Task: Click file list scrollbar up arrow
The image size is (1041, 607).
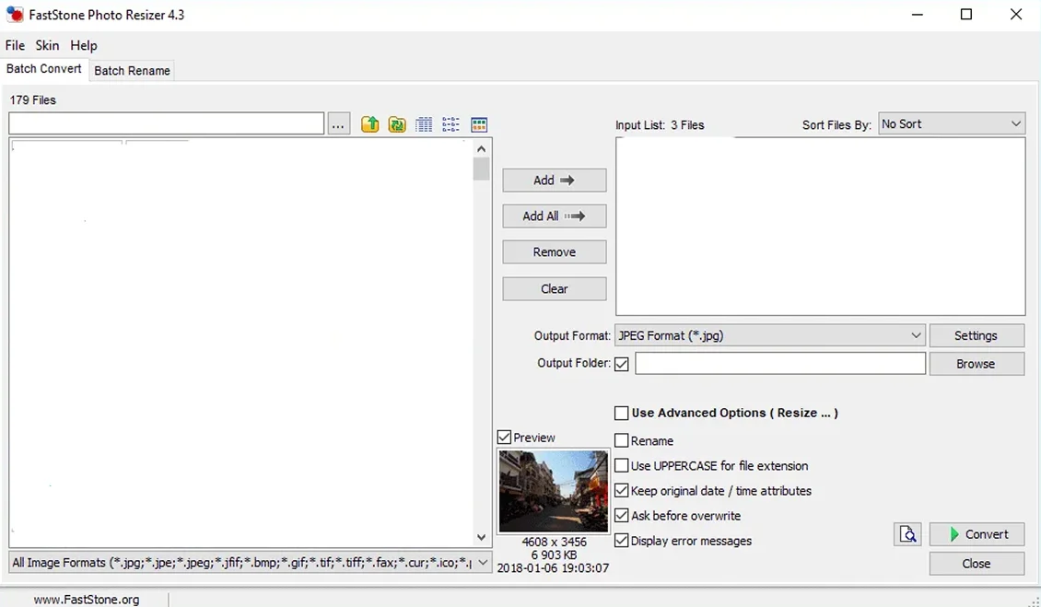Action: point(481,149)
